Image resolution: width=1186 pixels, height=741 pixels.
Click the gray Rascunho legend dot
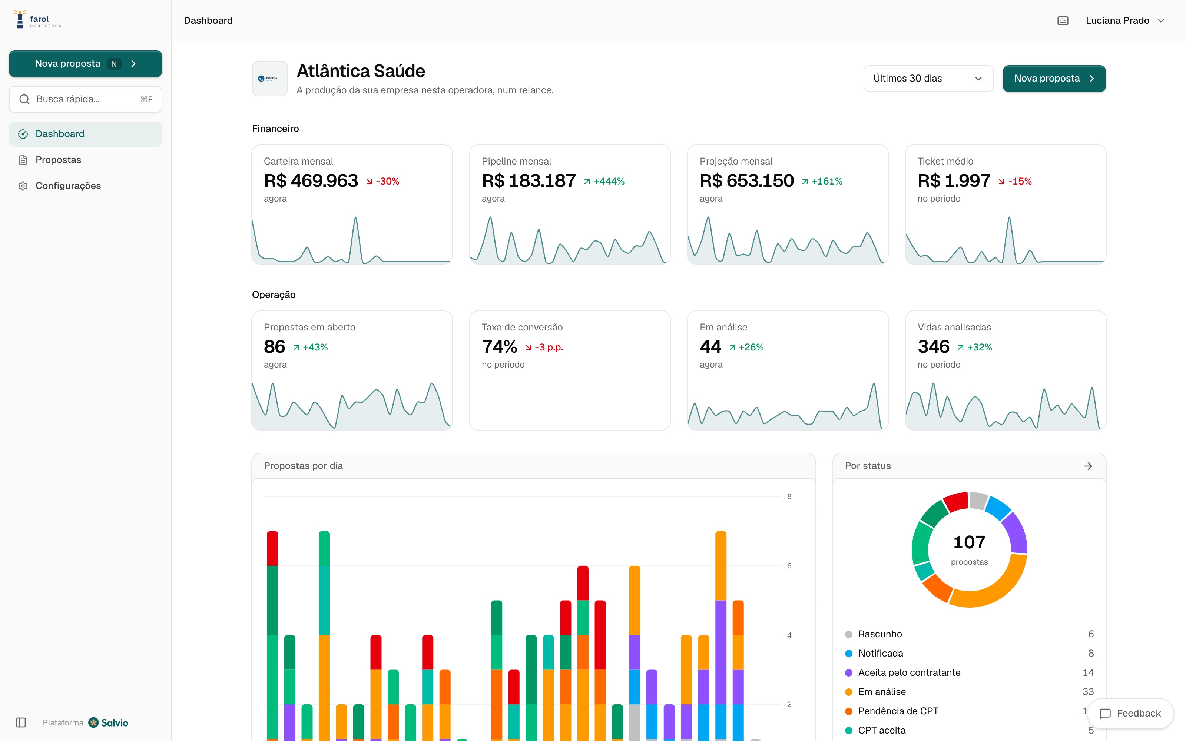[848, 634]
